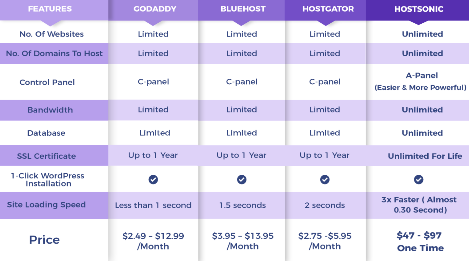Viewport: 469px width, 261px height.
Task: Select the GODADDY column header
Action: coord(155,9)
